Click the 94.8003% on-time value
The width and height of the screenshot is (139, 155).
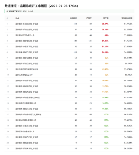click(128, 52)
